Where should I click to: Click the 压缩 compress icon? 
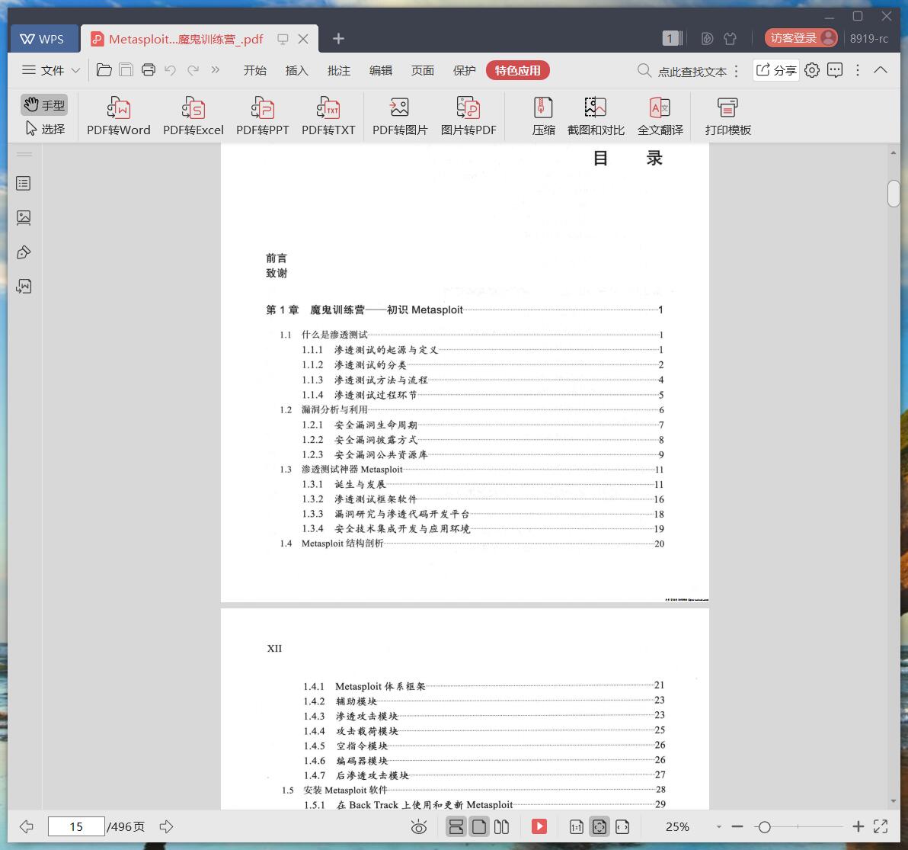[543, 116]
